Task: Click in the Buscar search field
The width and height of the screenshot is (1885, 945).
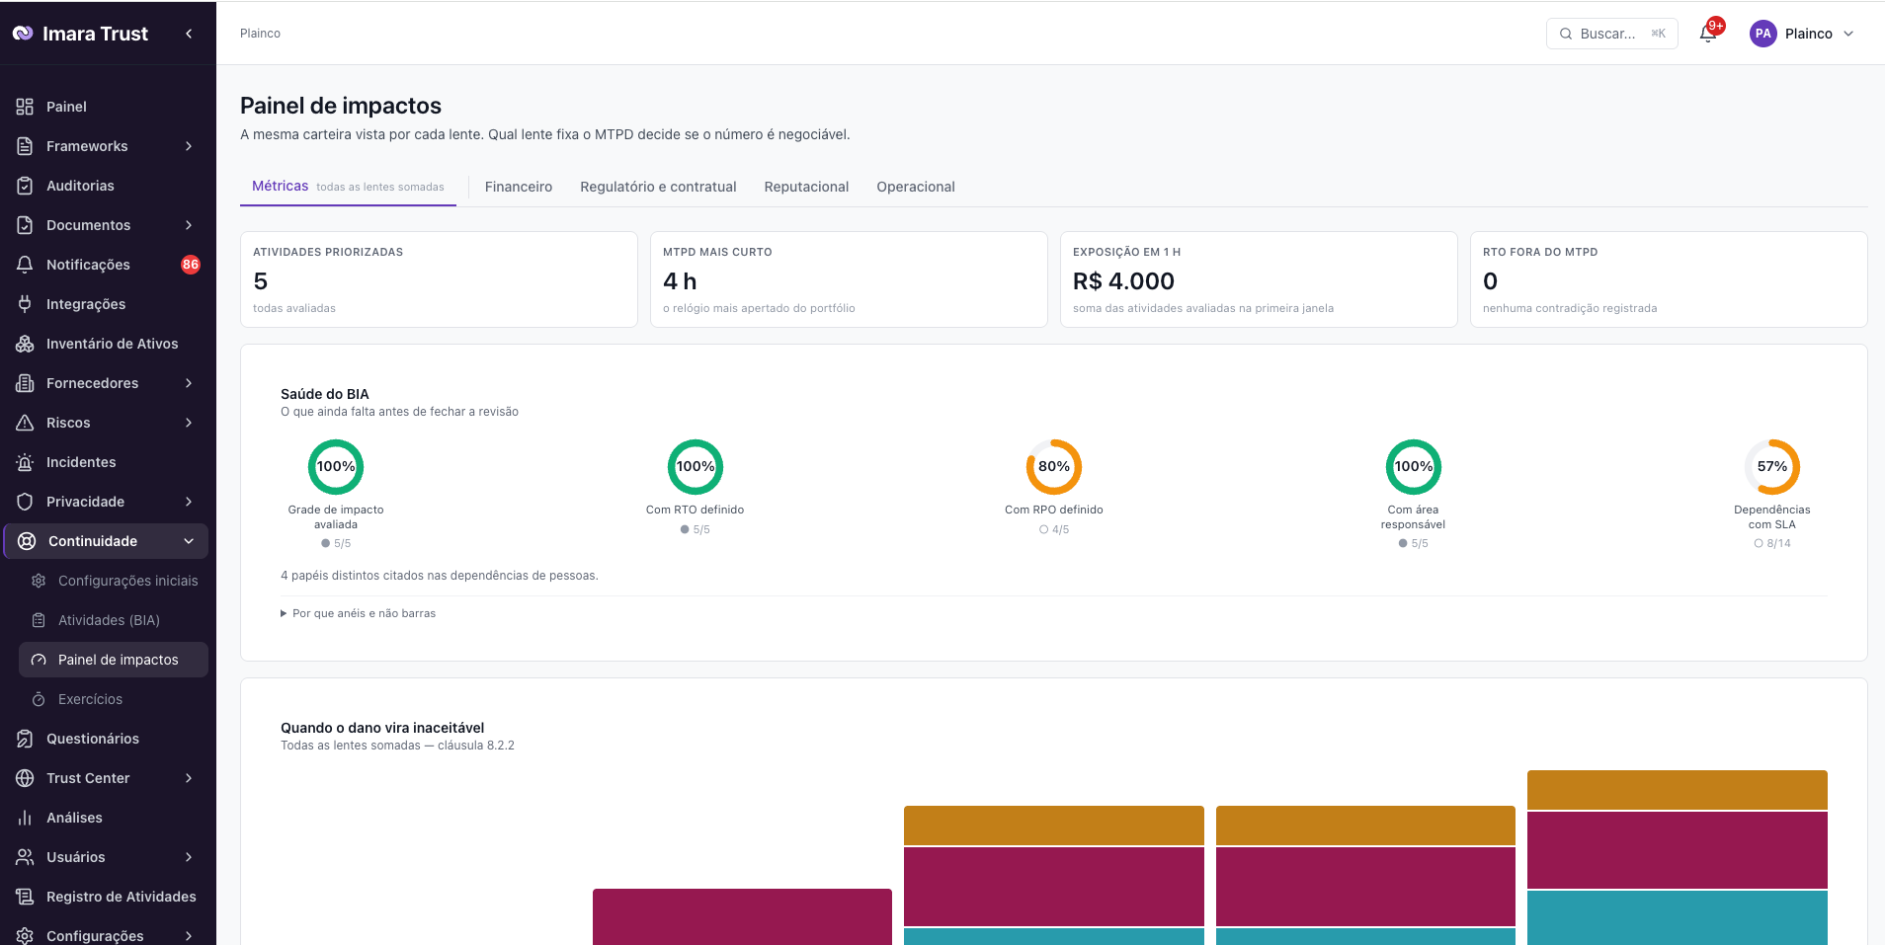Action: tap(1611, 34)
